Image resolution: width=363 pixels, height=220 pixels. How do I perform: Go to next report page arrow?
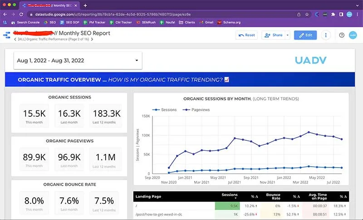(92, 39)
